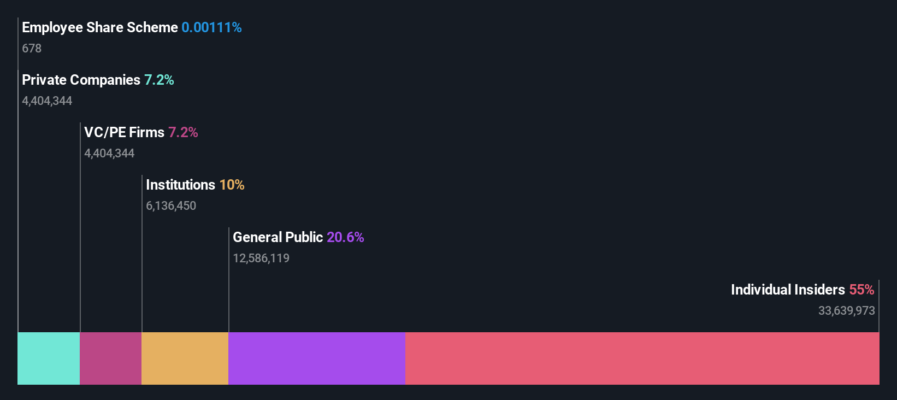Click the 6,136,450 share count
This screenshot has width=897, height=400.
coord(171,205)
